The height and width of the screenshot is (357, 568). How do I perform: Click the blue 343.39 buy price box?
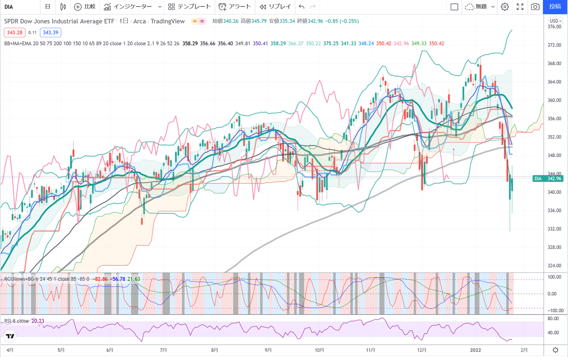pyautogui.click(x=50, y=33)
